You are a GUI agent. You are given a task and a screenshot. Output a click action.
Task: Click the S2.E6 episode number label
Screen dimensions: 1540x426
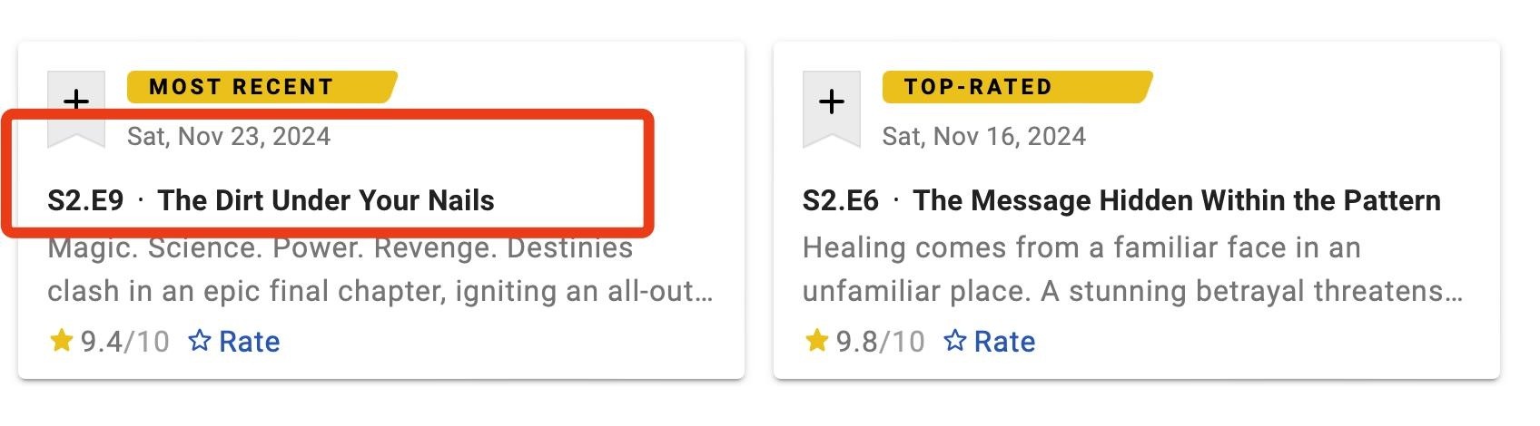pyautogui.click(x=841, y=200)
